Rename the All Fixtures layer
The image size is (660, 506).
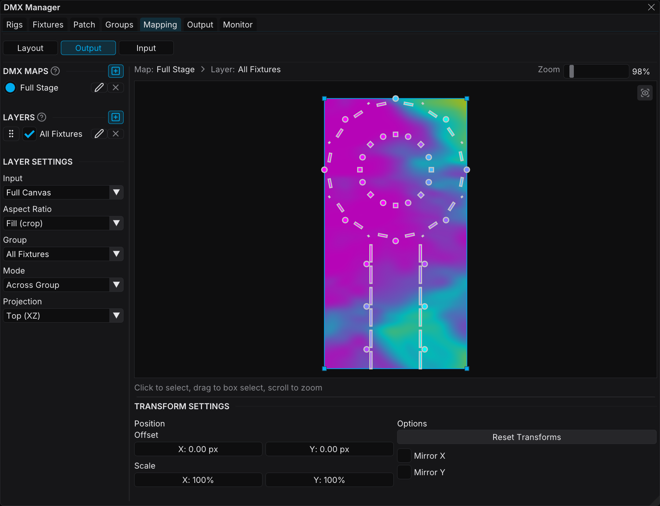pyautogui.click(x=99, y=133)
